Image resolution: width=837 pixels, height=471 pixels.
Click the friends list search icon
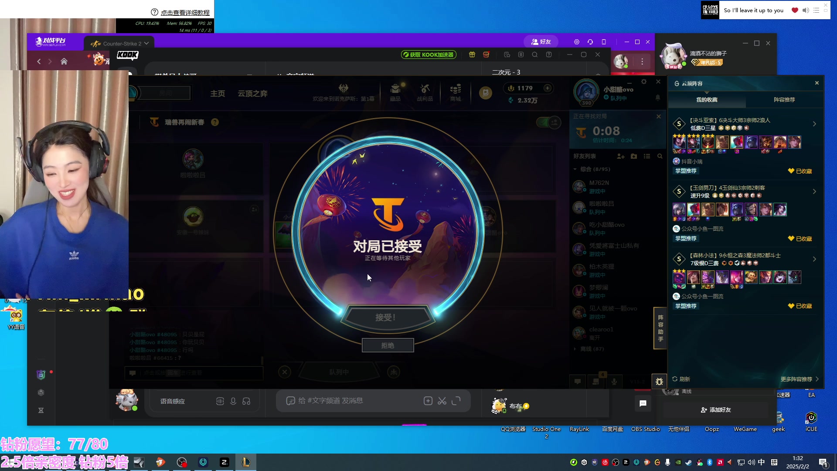point(660,156)
